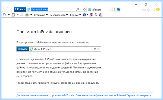Restore down the browser window

[146, 4]
